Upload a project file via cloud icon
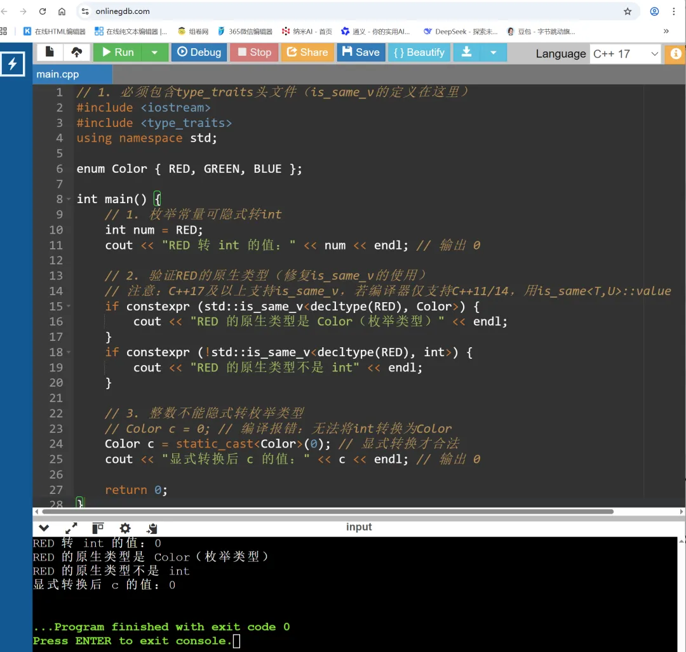 (77, 53)
